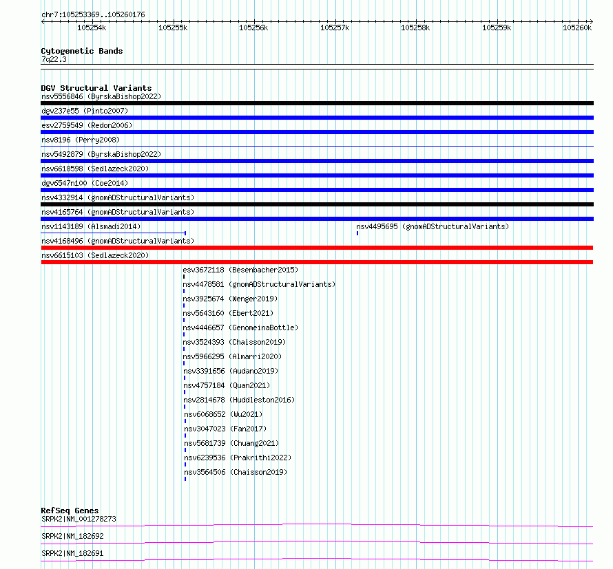Open nsv4332914 (gnomADStructuralVariants) label
613x569 pixels.
click(x=118, y=197)
